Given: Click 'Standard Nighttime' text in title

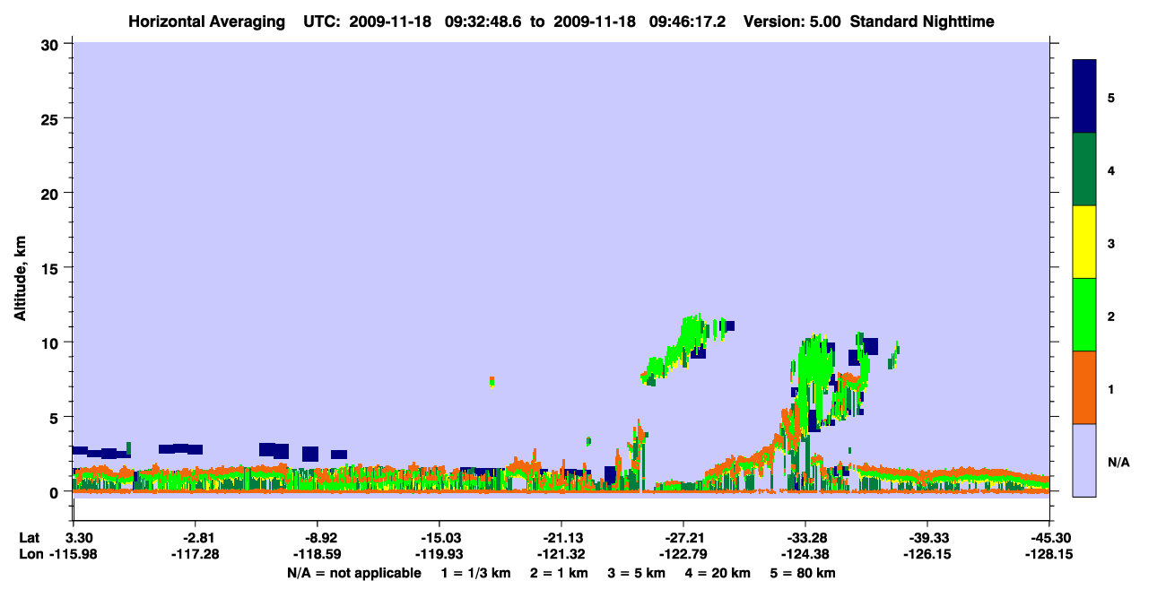Looking at the screenshot, I should tap(922, 22).
